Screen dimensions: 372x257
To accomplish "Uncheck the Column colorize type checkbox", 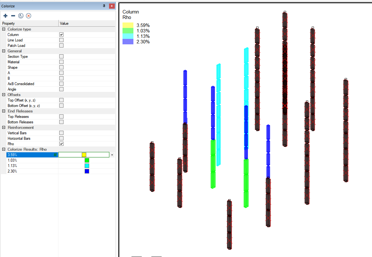I will (x=61, y=35).
